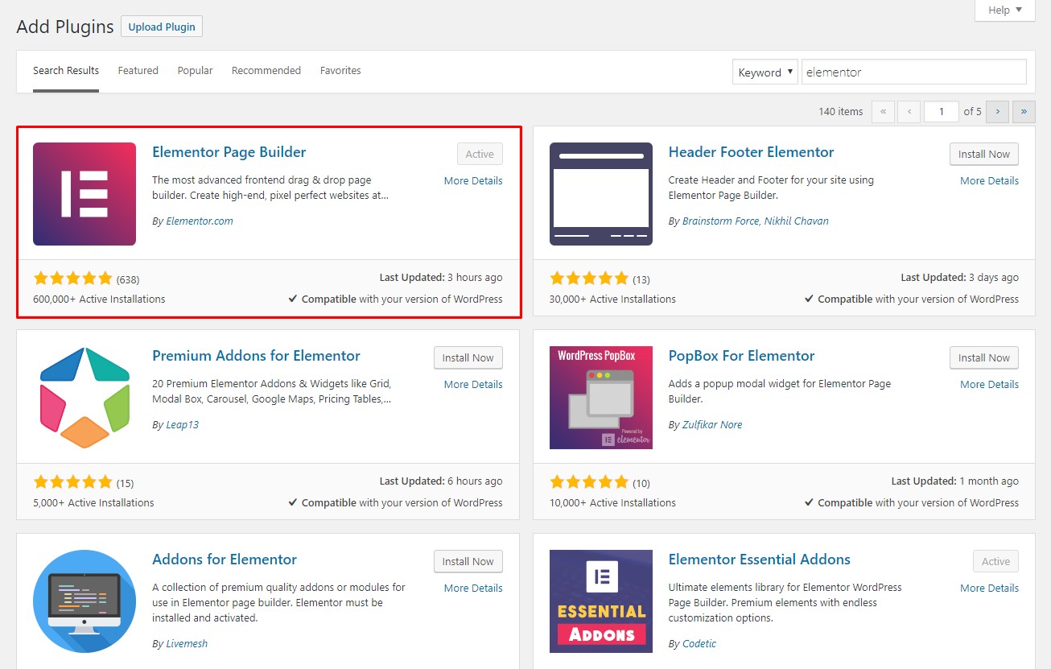The image size is (1051, 669).
Task: Click the Premium Addons star logo
Action: [84, 397]
